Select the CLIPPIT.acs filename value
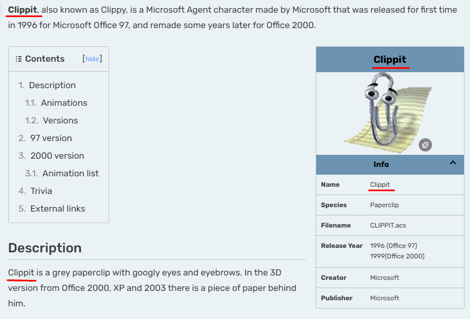This screenshot has width=470, height=319. (x=388, y=225)
